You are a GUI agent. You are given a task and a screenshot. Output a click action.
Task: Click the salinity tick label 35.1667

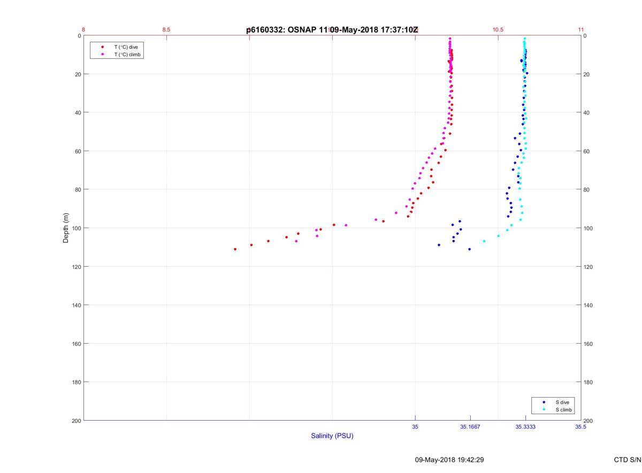click(470, 427)
